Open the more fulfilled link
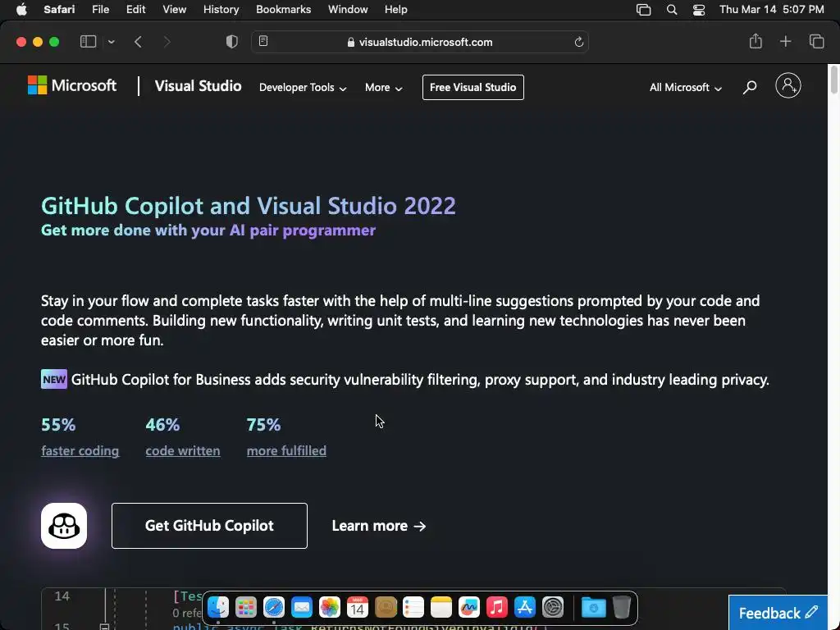840x630 pixels. click(x=286, y=451)
